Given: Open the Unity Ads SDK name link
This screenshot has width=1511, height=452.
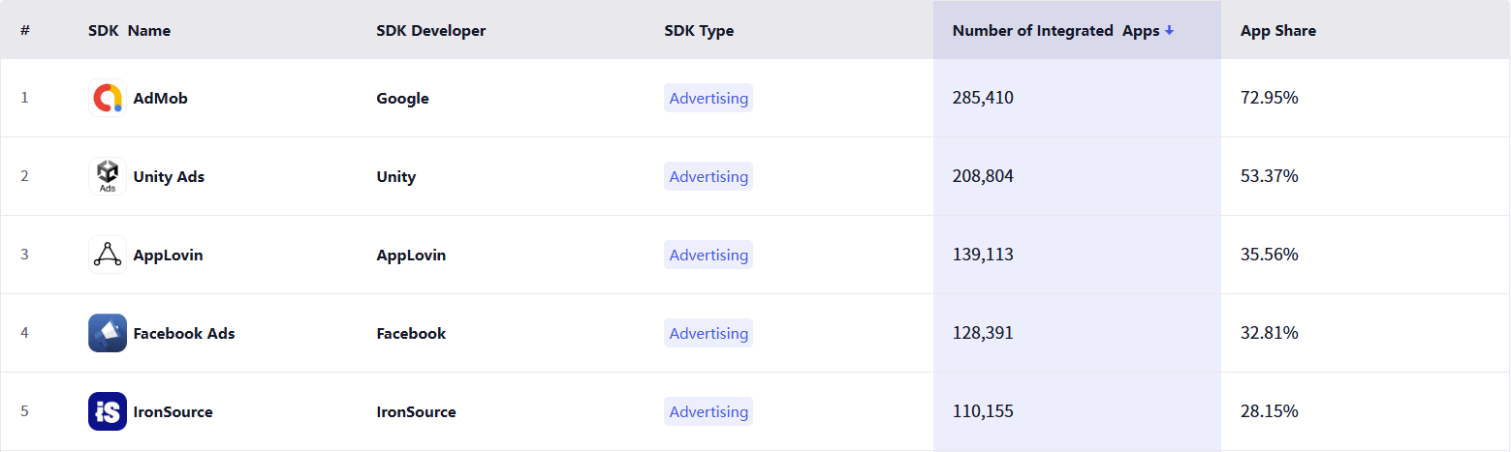Looking at the screenshot, I should (169, 176).
